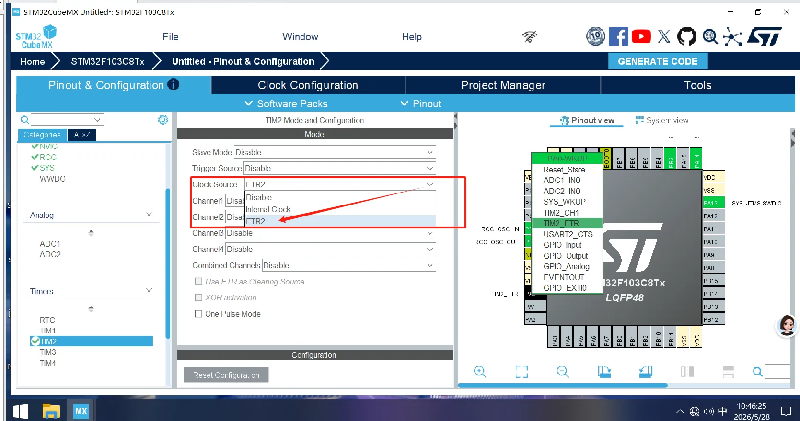Click the Reset Configuration button
This screenshot has height=421, width=800.
pyautogui.click(x=226, y=375)
